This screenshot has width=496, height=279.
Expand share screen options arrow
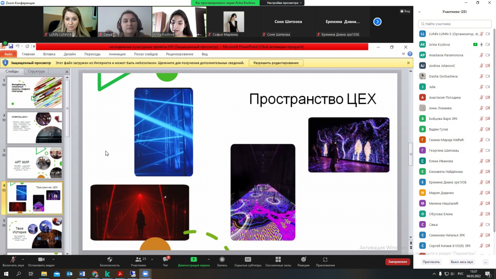pos(208,259)
